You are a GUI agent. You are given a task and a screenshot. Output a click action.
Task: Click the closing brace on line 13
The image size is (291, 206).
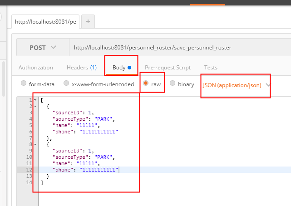click(48, 177)
